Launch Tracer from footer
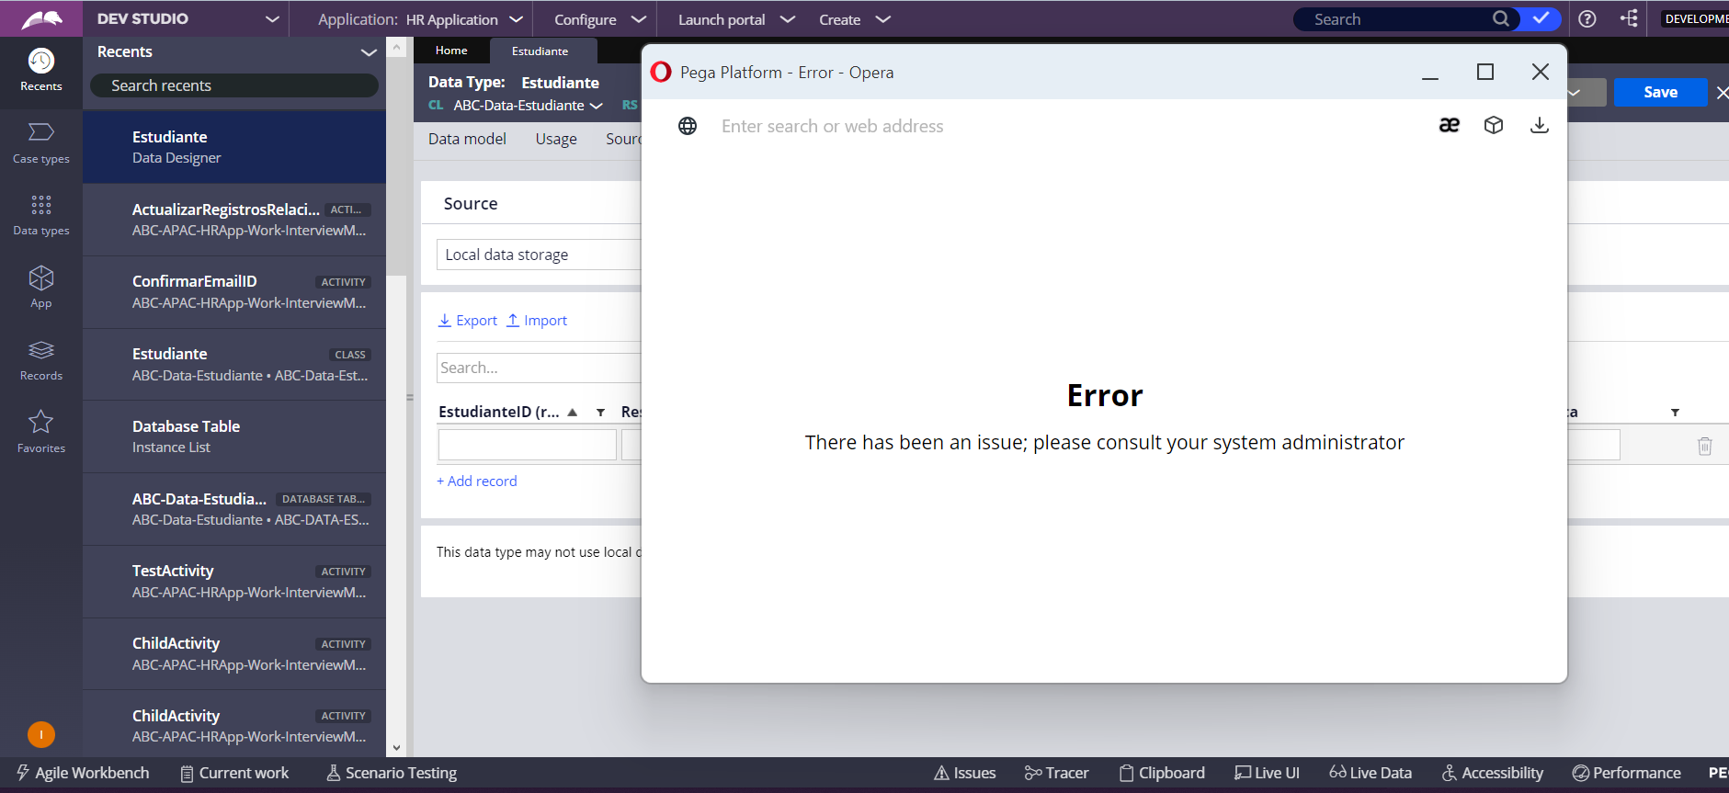This screenshot has width=1729, height=793. (x=1056, y=773)
